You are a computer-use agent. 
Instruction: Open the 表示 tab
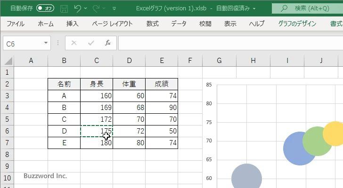(230, 23)
